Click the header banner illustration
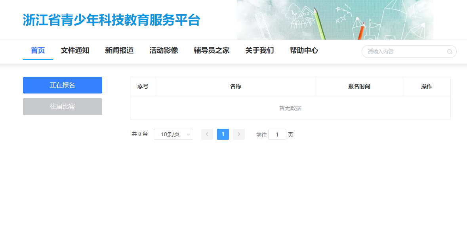 pyautogui.click(x=335, y=20)
